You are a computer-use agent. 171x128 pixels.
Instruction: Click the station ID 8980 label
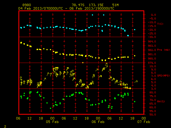coord(27,5)
